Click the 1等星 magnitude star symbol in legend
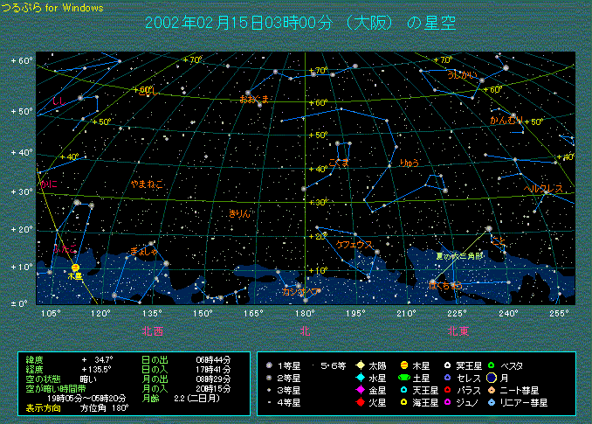The width and height of the screenshot is (592, 424). [269, 365]
